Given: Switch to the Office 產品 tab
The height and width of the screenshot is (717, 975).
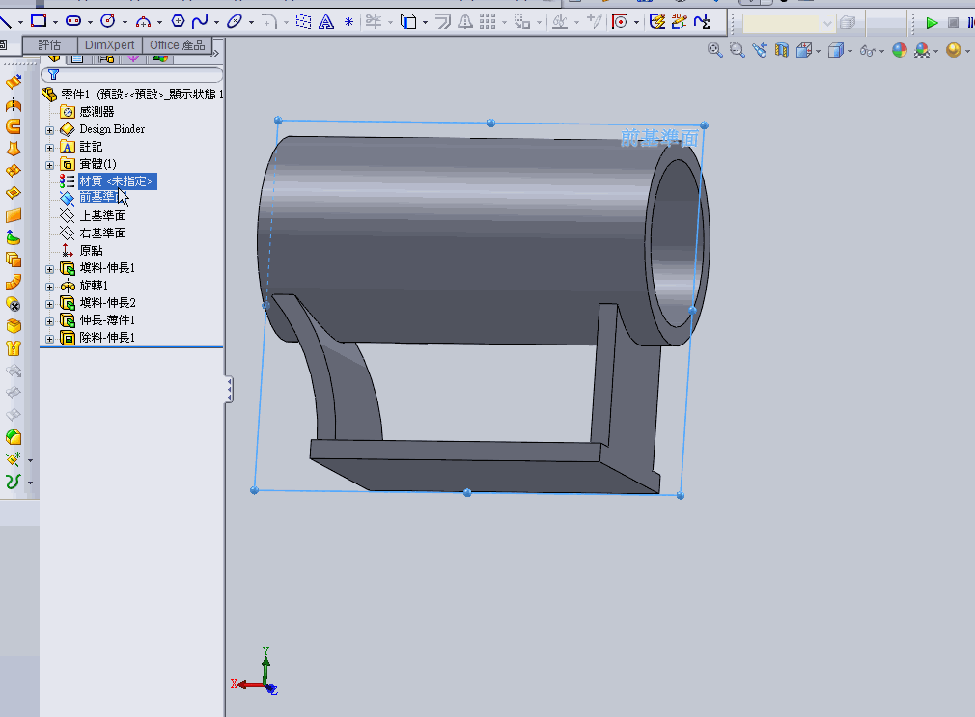Looking at the screenshot, I should (178, 45).
